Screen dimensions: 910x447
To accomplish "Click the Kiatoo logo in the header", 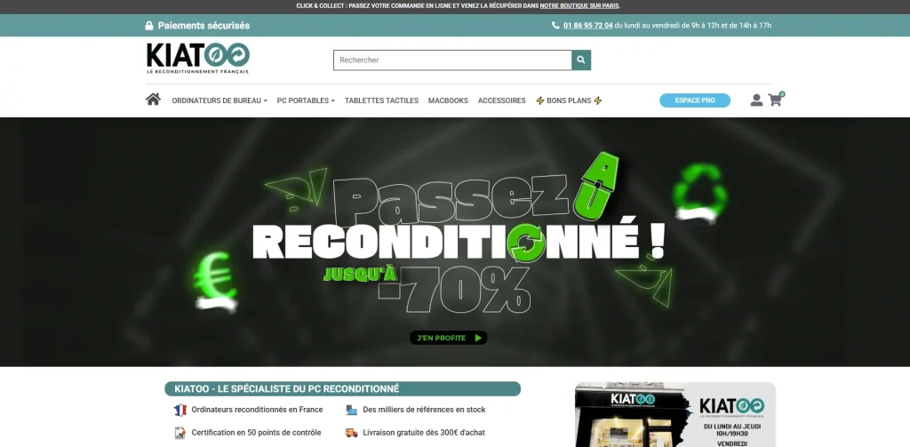I will coord(198,58).
